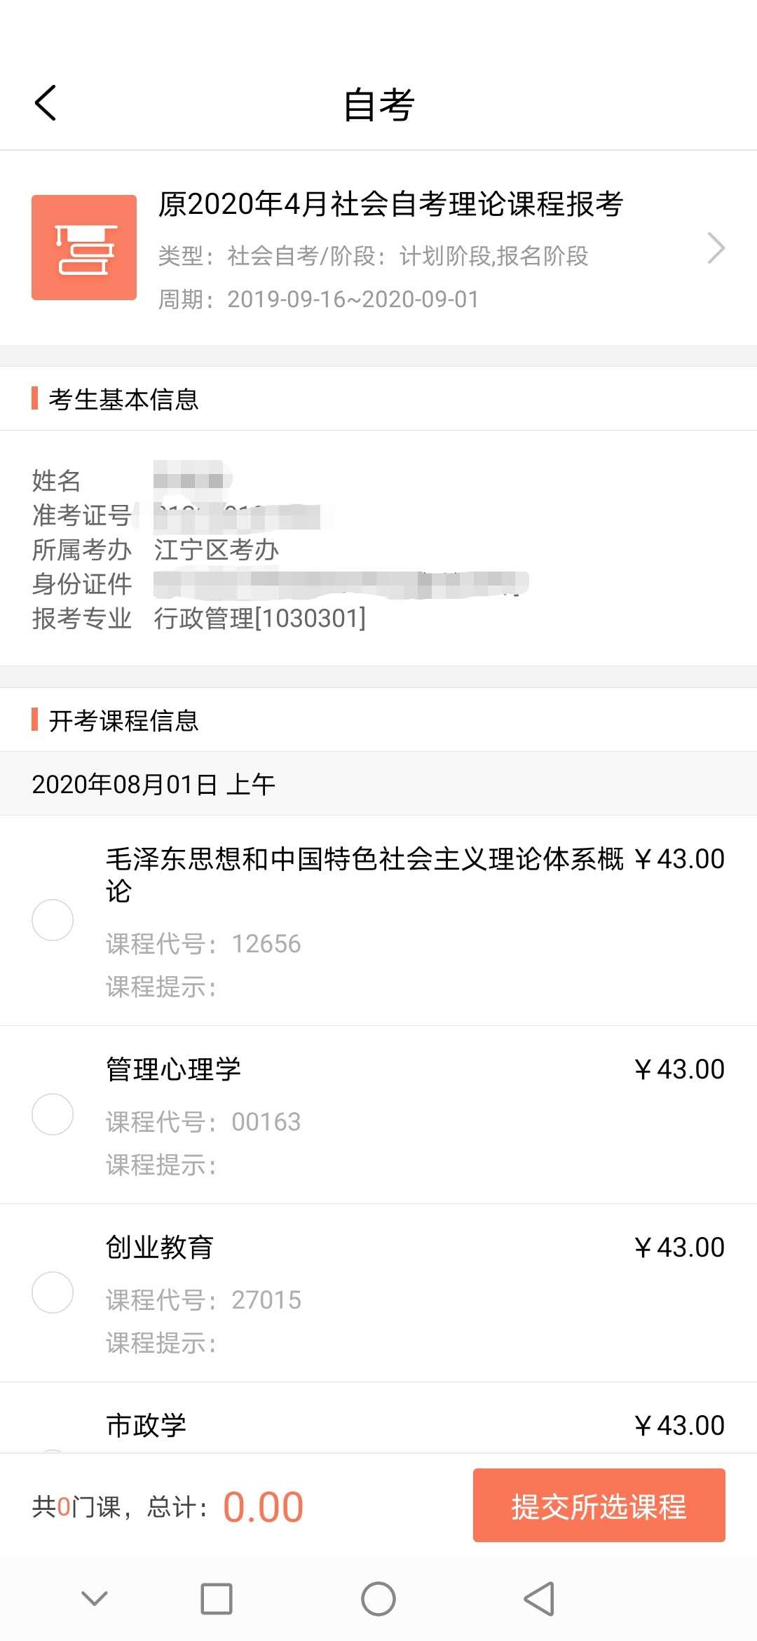757x1641 pixels.
Task: Tap the back arrow icon
Action: 46,104
